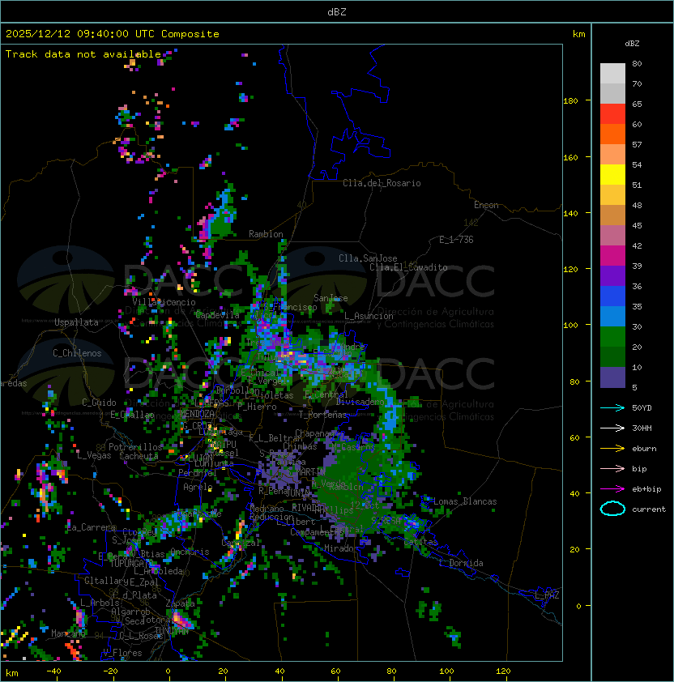Click the '30HM' legend label
674x682 pixels.
(x=642, y=428)
